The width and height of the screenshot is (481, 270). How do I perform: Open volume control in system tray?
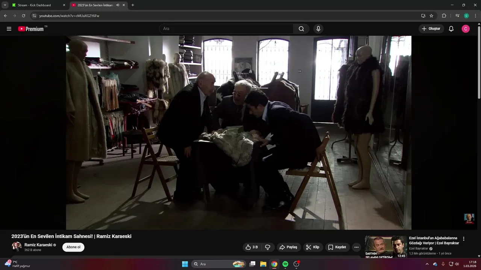[457, 264]
